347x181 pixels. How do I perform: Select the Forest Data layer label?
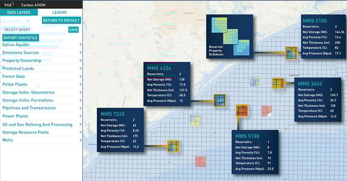[x=13, y=77]
